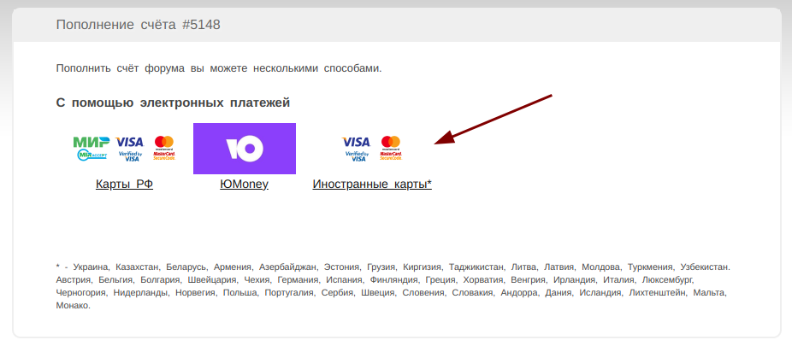792x346 pixels.
Task: Click the green МИР card logo
Action: point(92,142)
